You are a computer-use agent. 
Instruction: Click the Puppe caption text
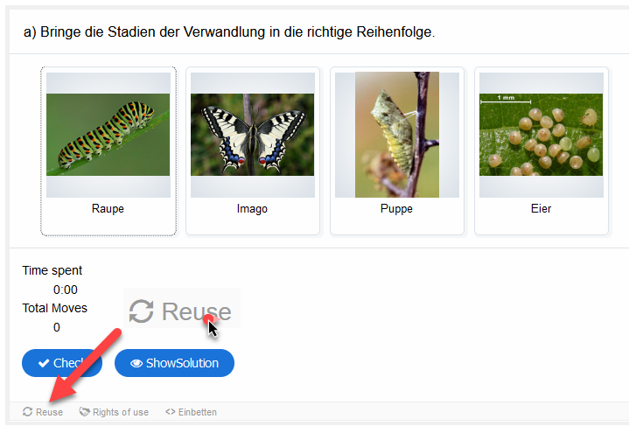[x=396, y=209]
